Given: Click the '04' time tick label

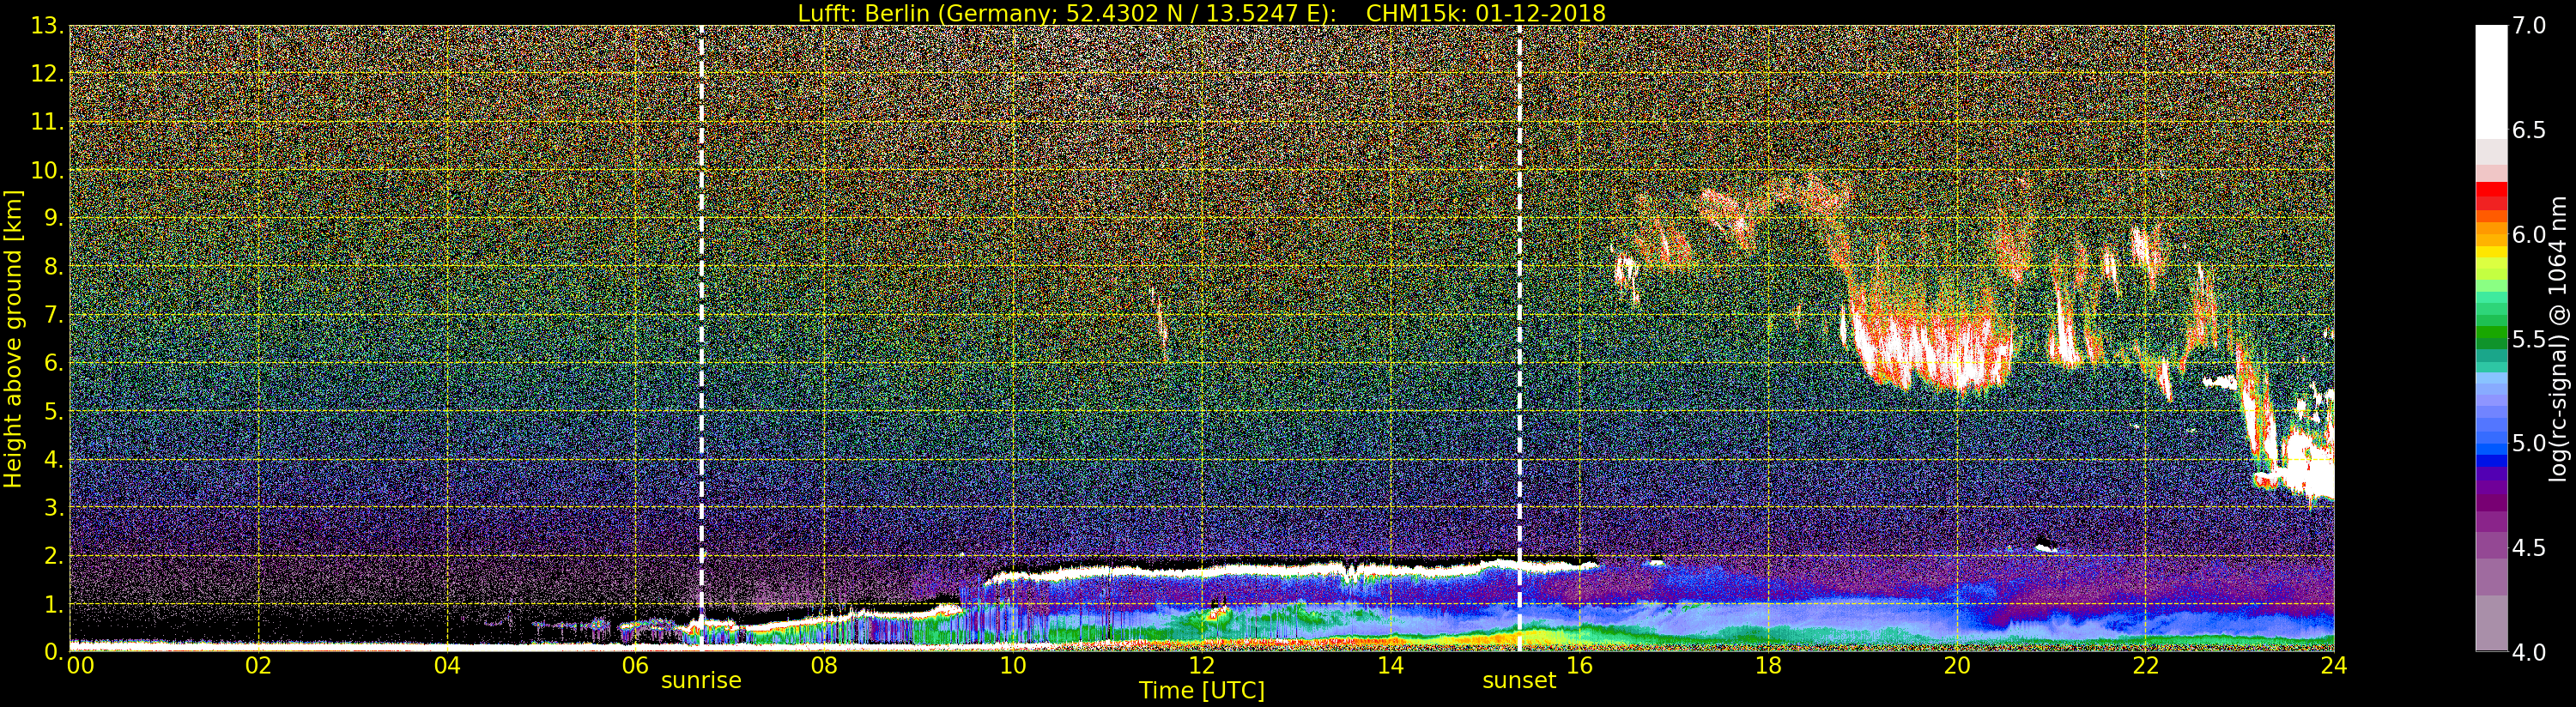Looking at the screenshot, I should click(x=447, y=665).
